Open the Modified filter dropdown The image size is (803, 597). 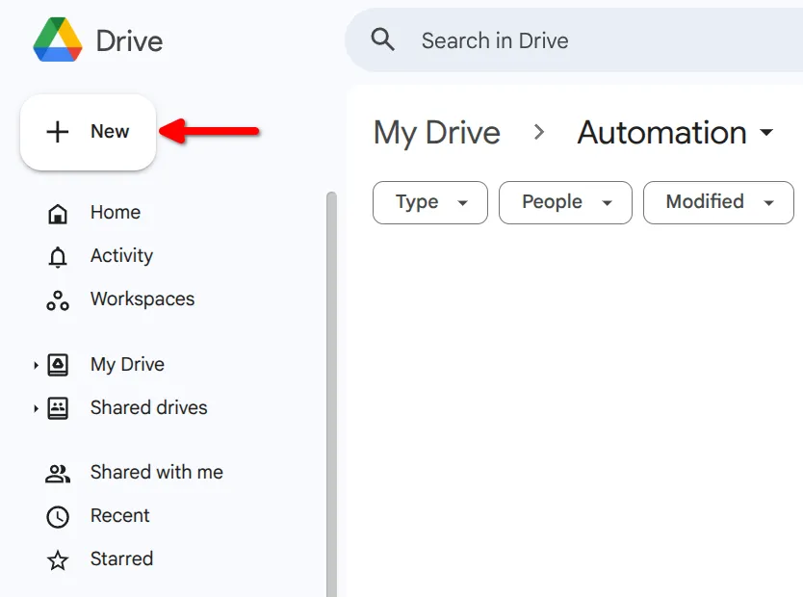point(718,202)
